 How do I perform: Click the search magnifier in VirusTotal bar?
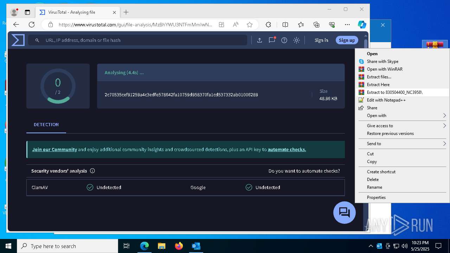tap(37, 40)
